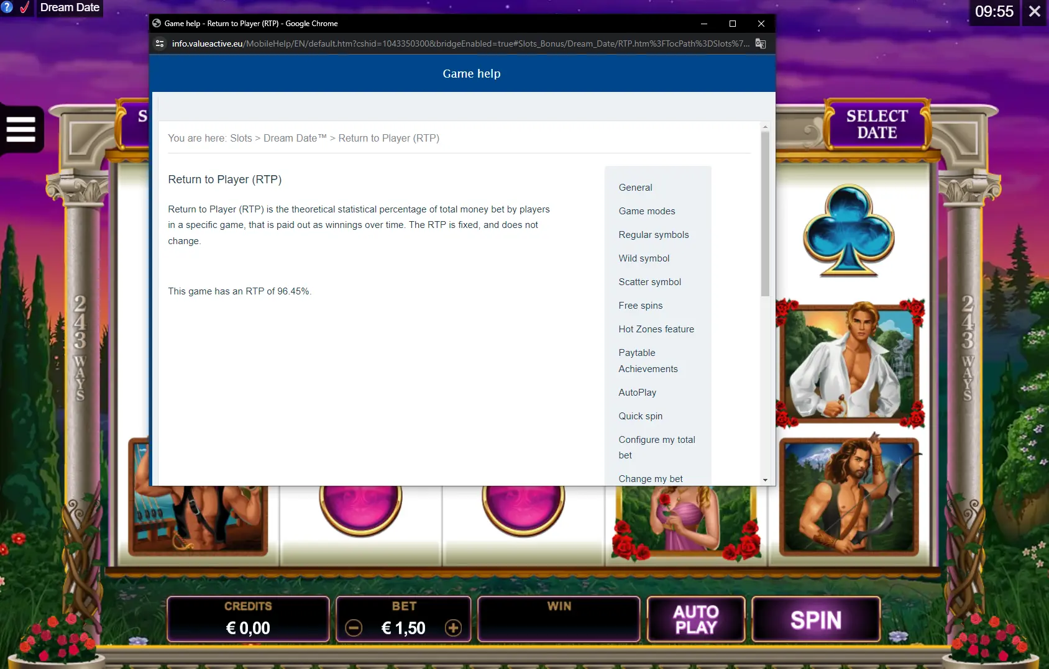View site information icon in address bar
Image resolution: width=1049 pixels, height=669 pixels.
coord(160,43)
